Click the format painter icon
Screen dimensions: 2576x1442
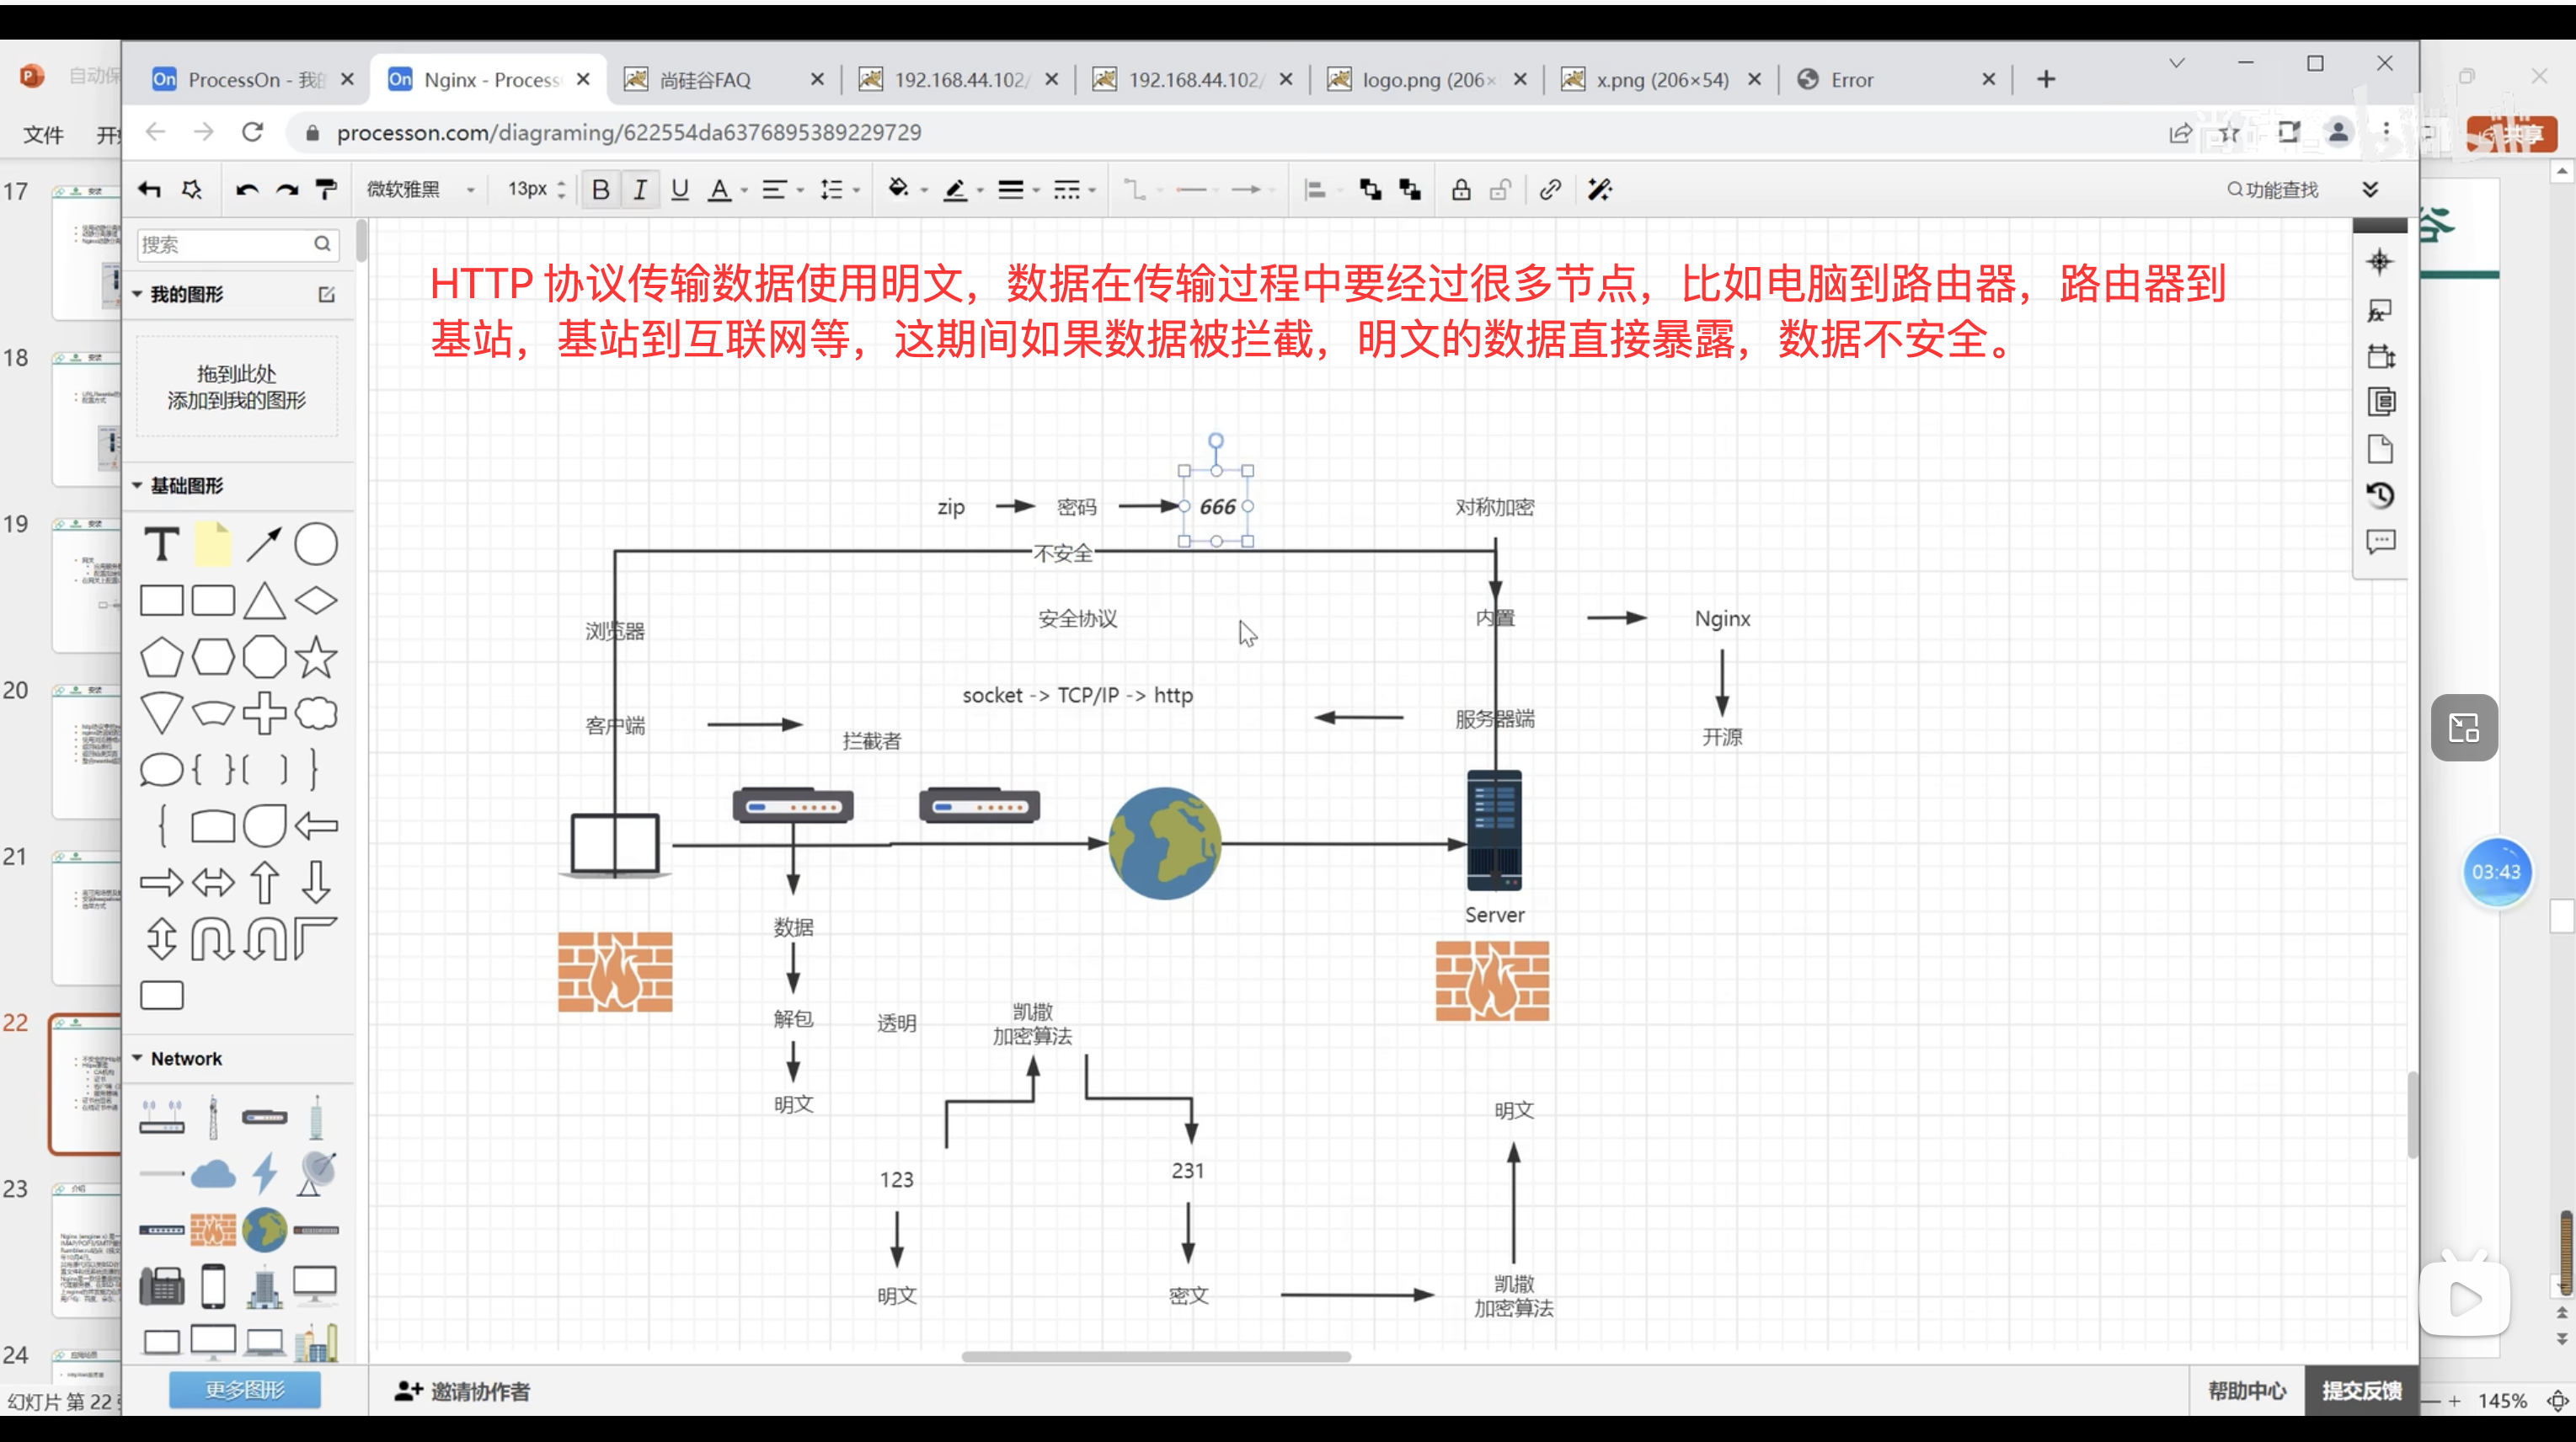click(326, 189)
